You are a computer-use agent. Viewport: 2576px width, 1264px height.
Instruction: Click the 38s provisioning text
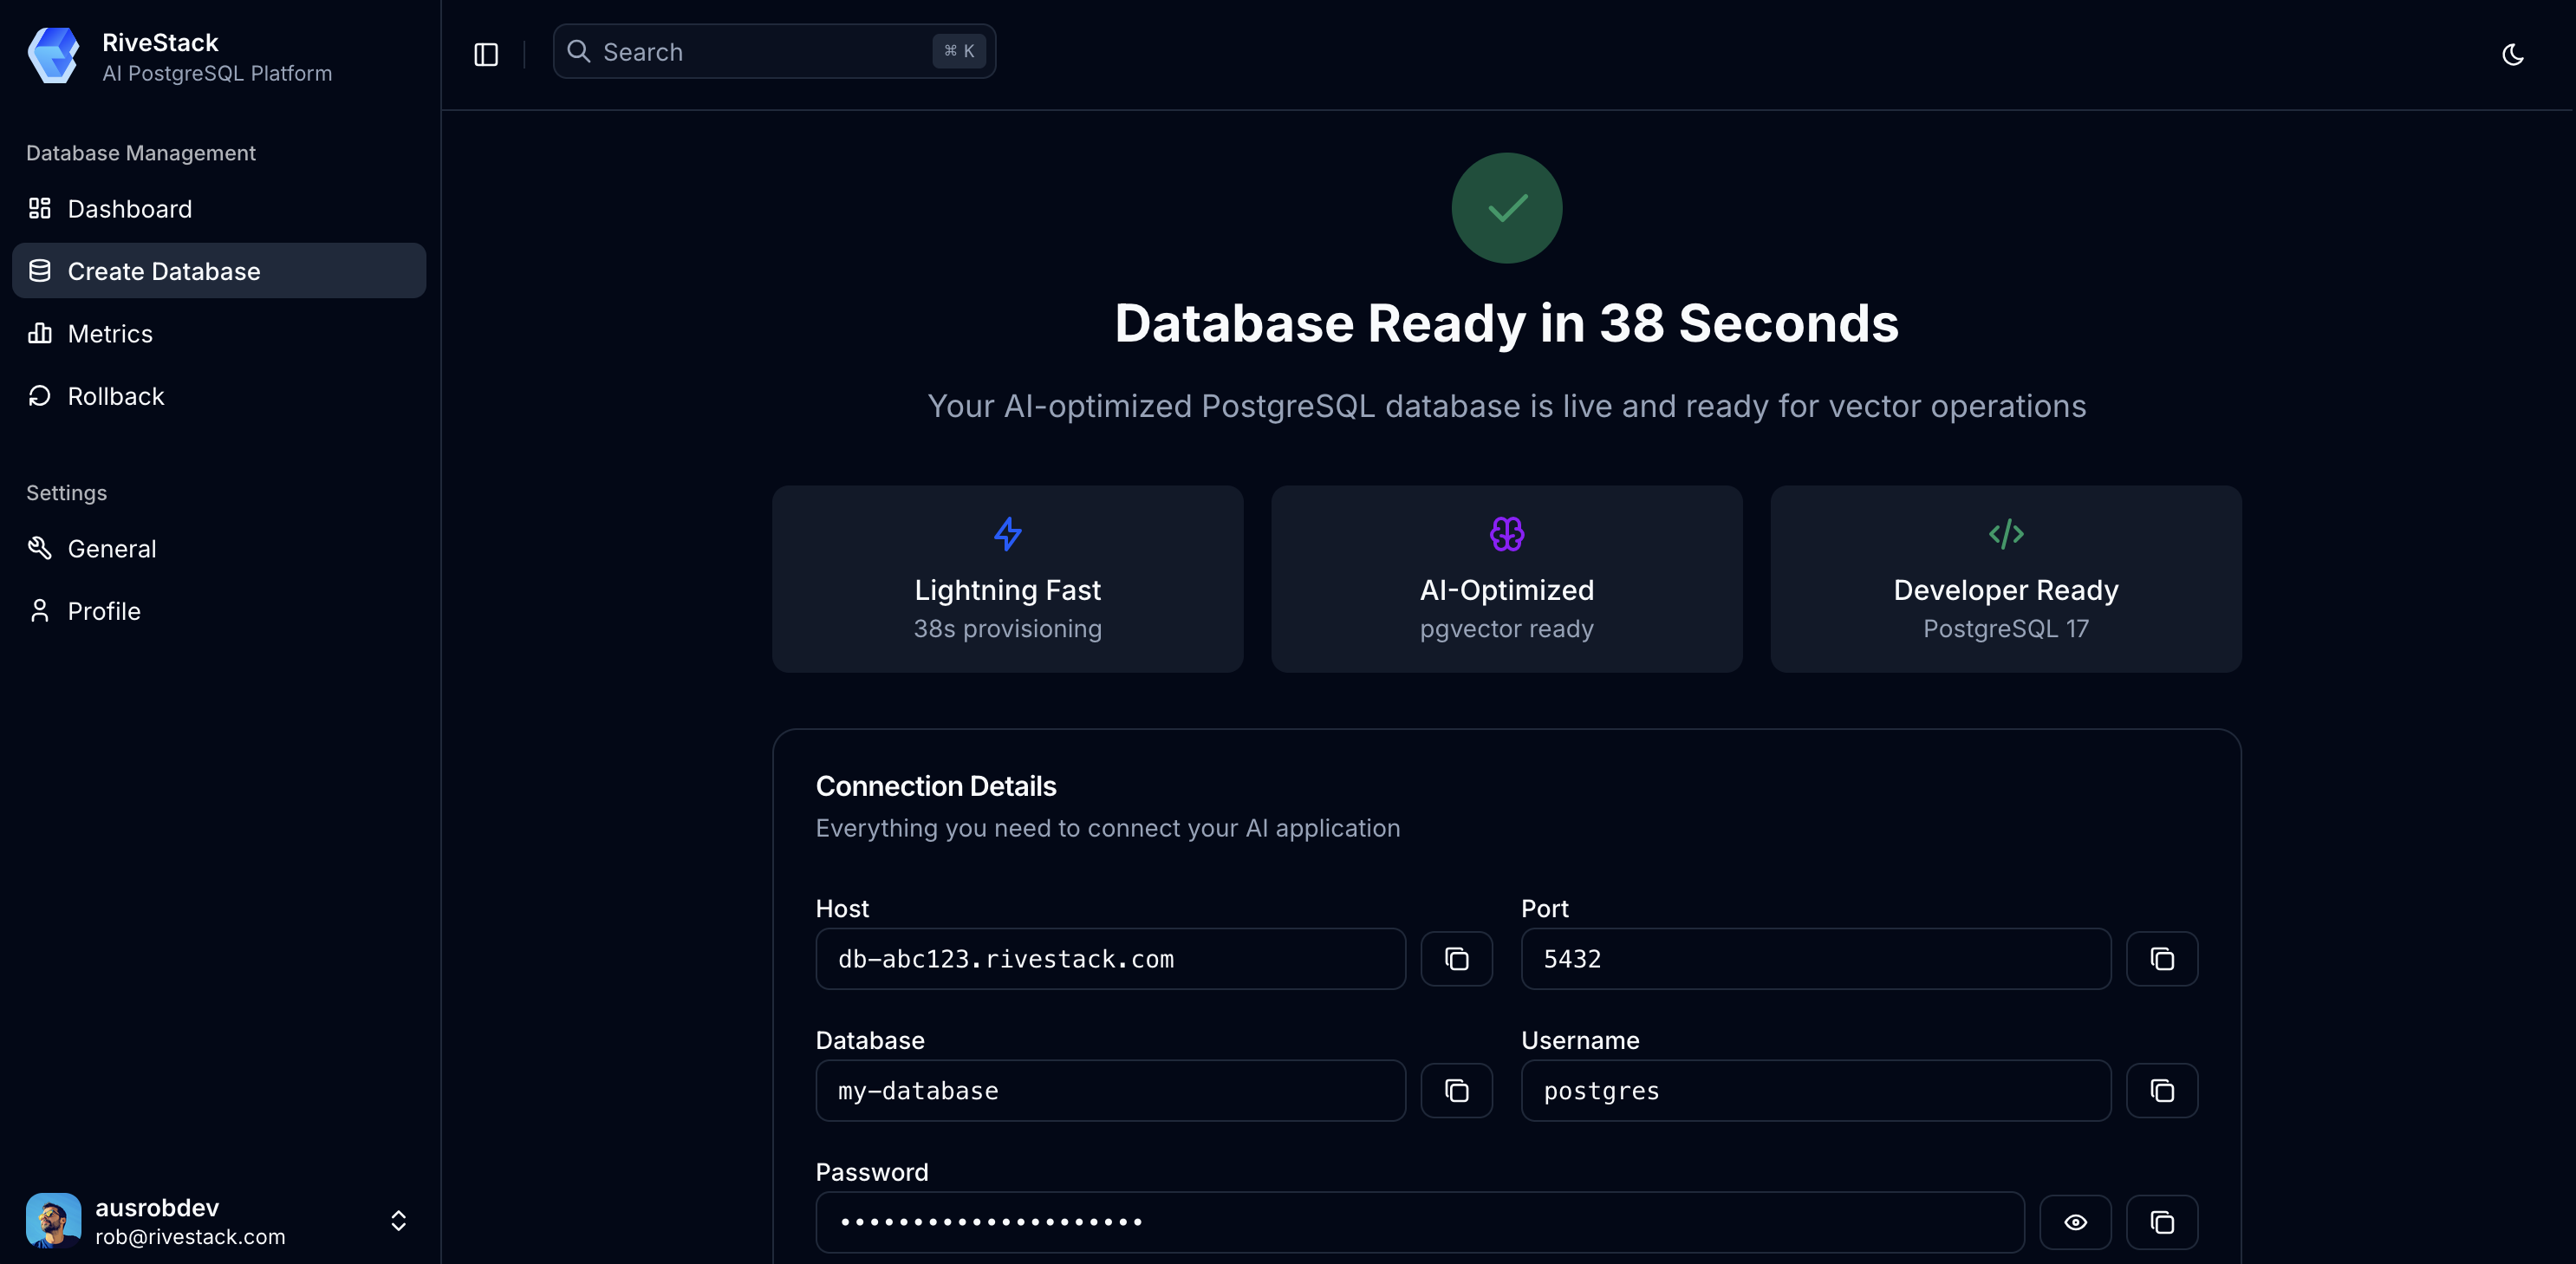click(1007, 628)
